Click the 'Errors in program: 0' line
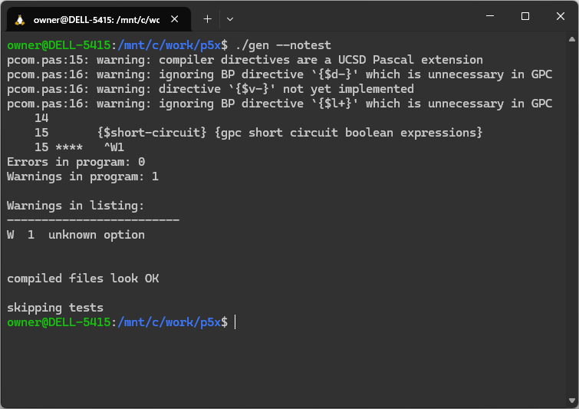 pyautogui.click(x=76, y=162)
